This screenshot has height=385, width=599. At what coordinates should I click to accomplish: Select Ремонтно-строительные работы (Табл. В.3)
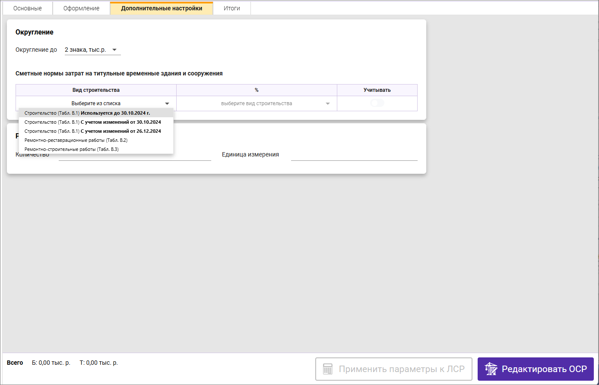(x=72, y=149)
